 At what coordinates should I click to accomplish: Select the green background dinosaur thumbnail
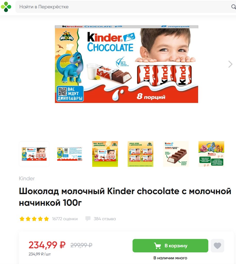[105, 154]
